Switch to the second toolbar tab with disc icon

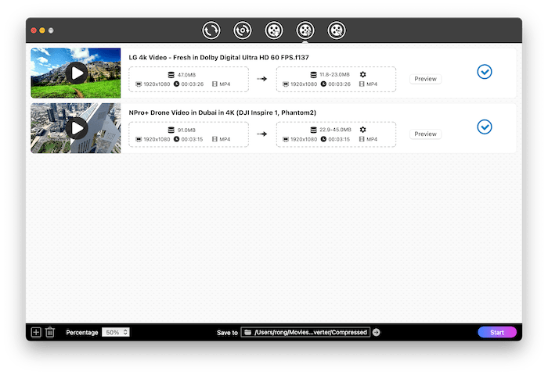coord(243,30)
